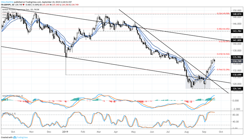This screenshot has width=244, height=140.
Task: Click the closing price value C:134.749 in header
Action: (74, 5)
